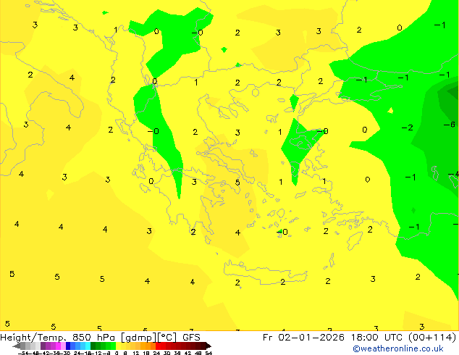
Task: Click the left gray arrow end of the legend
Action: point(17,346)
